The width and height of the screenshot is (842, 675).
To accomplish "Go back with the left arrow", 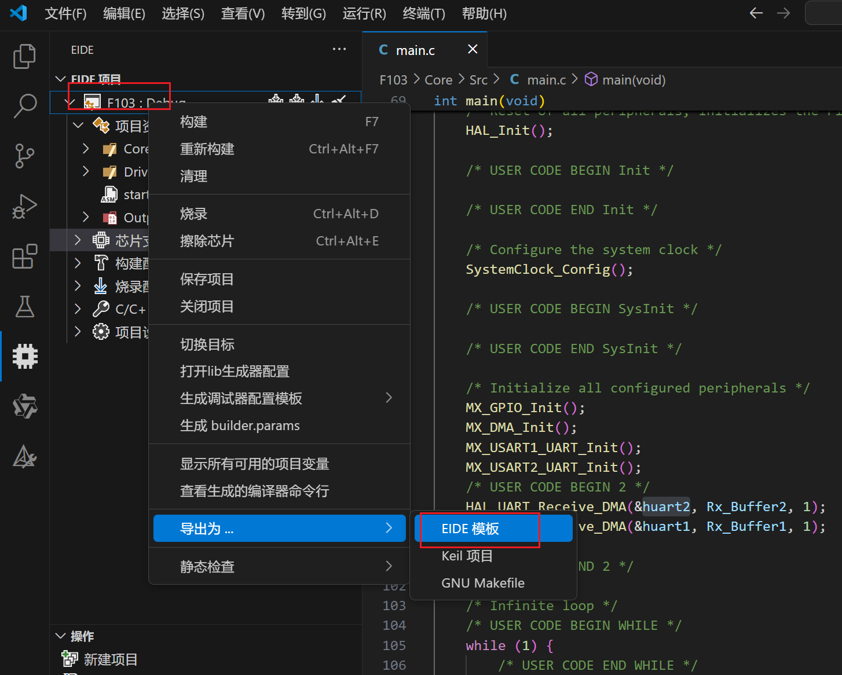I will point(756,13).
